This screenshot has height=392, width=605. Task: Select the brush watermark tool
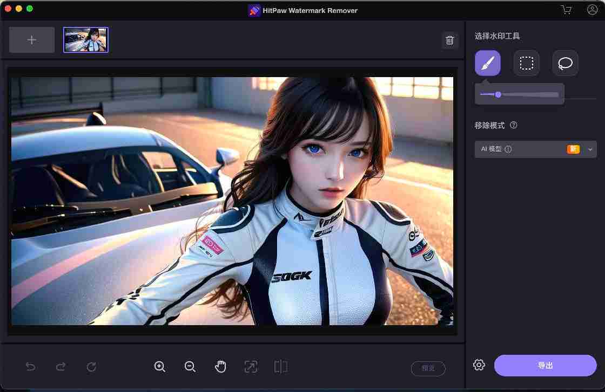pos(487,63)
